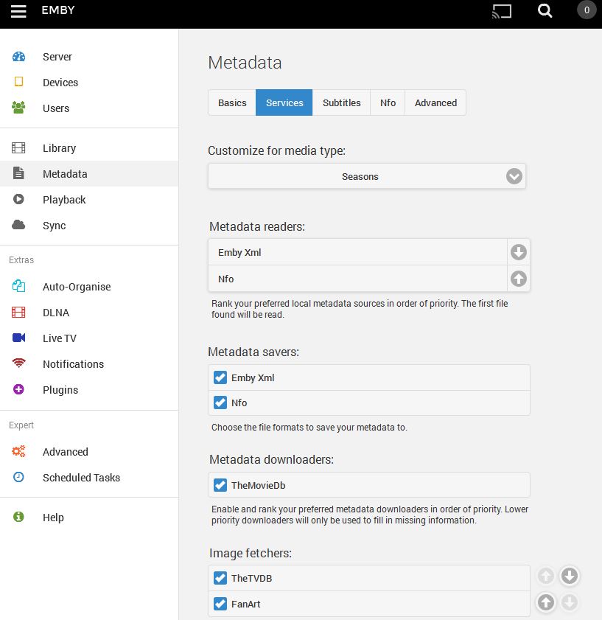Click the notifications counter badge
This screenshot has width=602, height=620.
click(587, 10)
